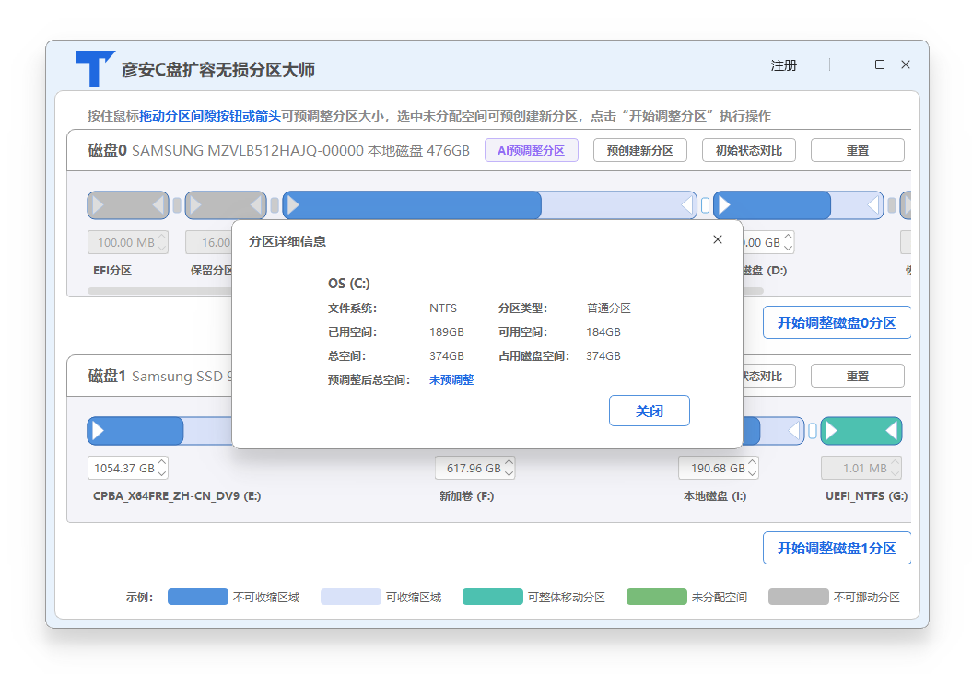Viewport: 972px width, 674px height.
Task: Click the E: partition left-edge arrow handle
Action: [x=98, y=431]
